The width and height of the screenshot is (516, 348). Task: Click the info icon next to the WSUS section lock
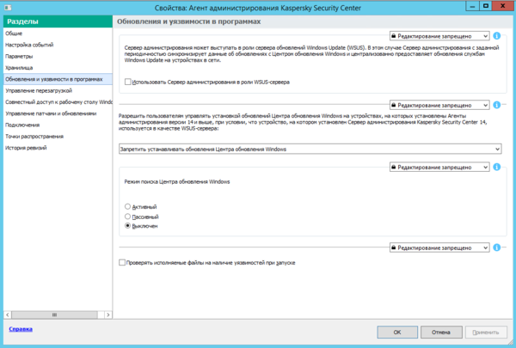point(497,36)
